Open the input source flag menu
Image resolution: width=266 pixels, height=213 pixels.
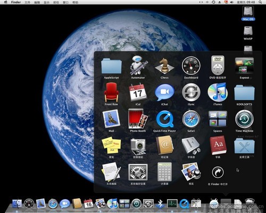pyautogui.click(x=226, y=2)
